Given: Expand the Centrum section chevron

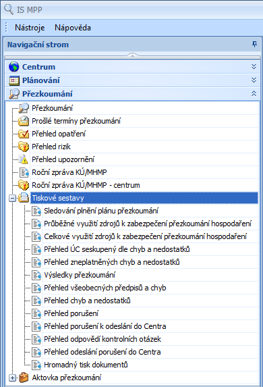Looking at the screenshot, I should pos(254,67).
